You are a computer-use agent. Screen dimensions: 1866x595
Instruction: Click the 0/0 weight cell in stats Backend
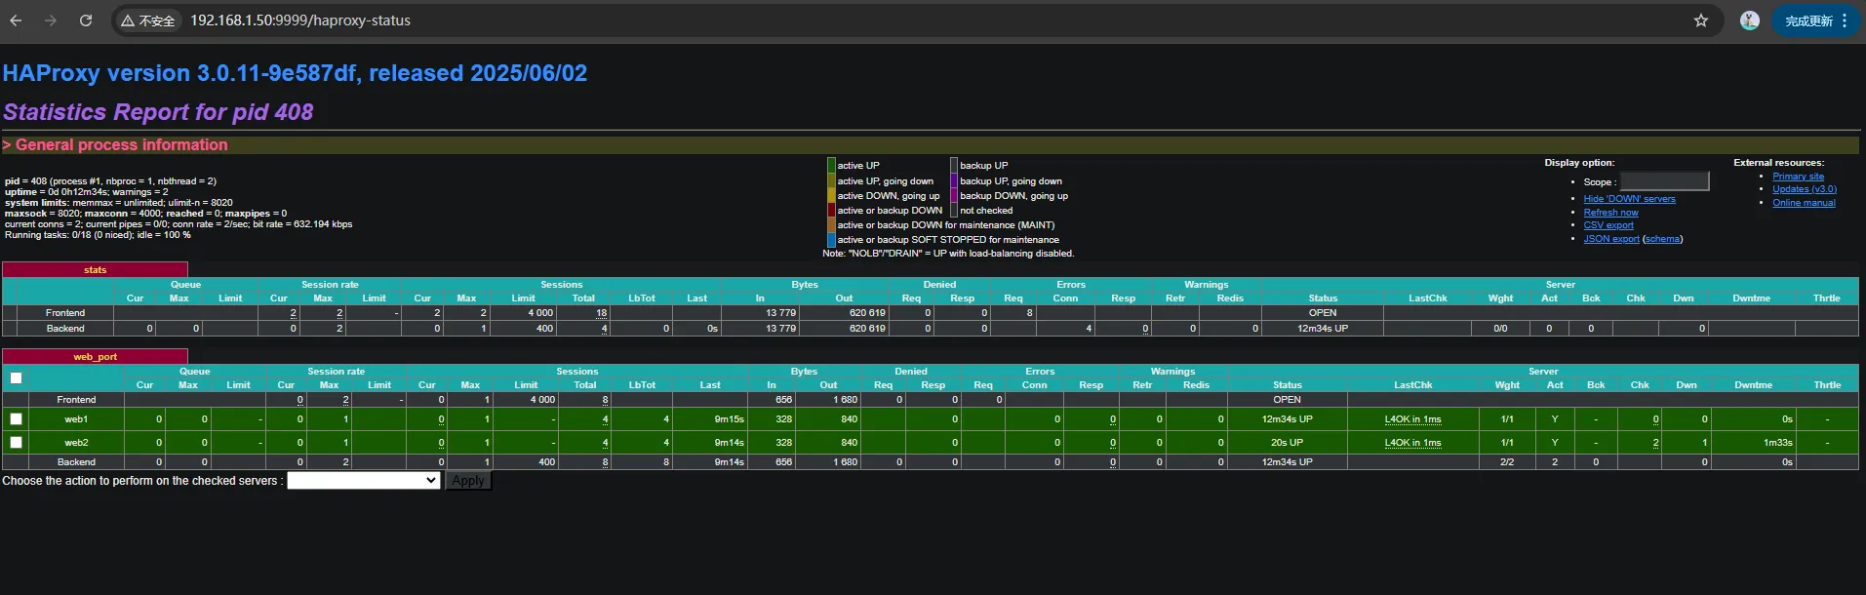[x=1500, y=329]
